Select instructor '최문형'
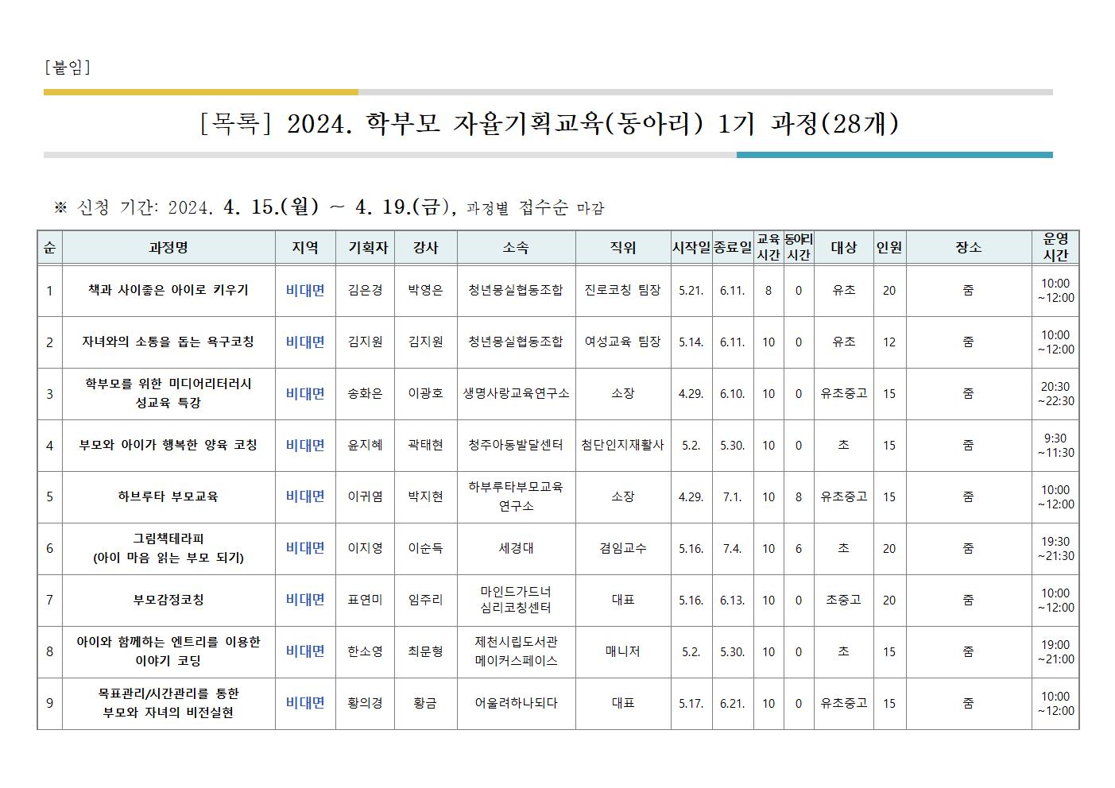1115x788 pixels. coord(426,652)
